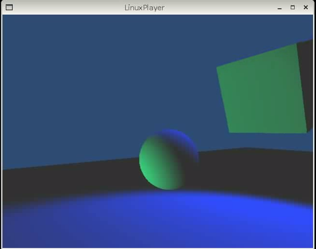The image size is (316, 249).
Task: Minimize the LinuxPlayer window
Action: point(280,8)
